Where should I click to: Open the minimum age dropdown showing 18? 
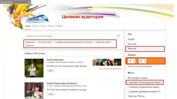point(132,61)
